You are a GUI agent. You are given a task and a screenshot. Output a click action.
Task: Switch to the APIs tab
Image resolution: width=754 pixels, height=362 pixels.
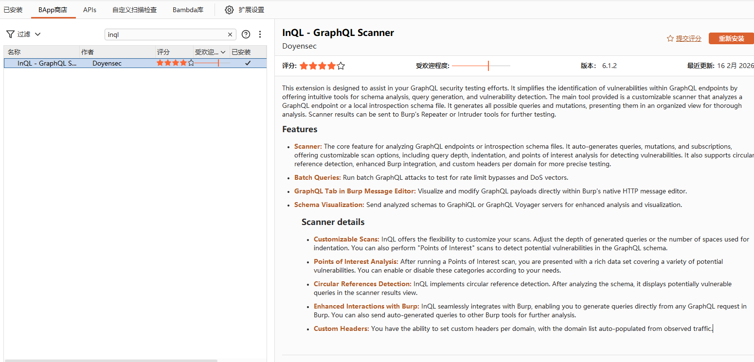(x=90, y=10)
